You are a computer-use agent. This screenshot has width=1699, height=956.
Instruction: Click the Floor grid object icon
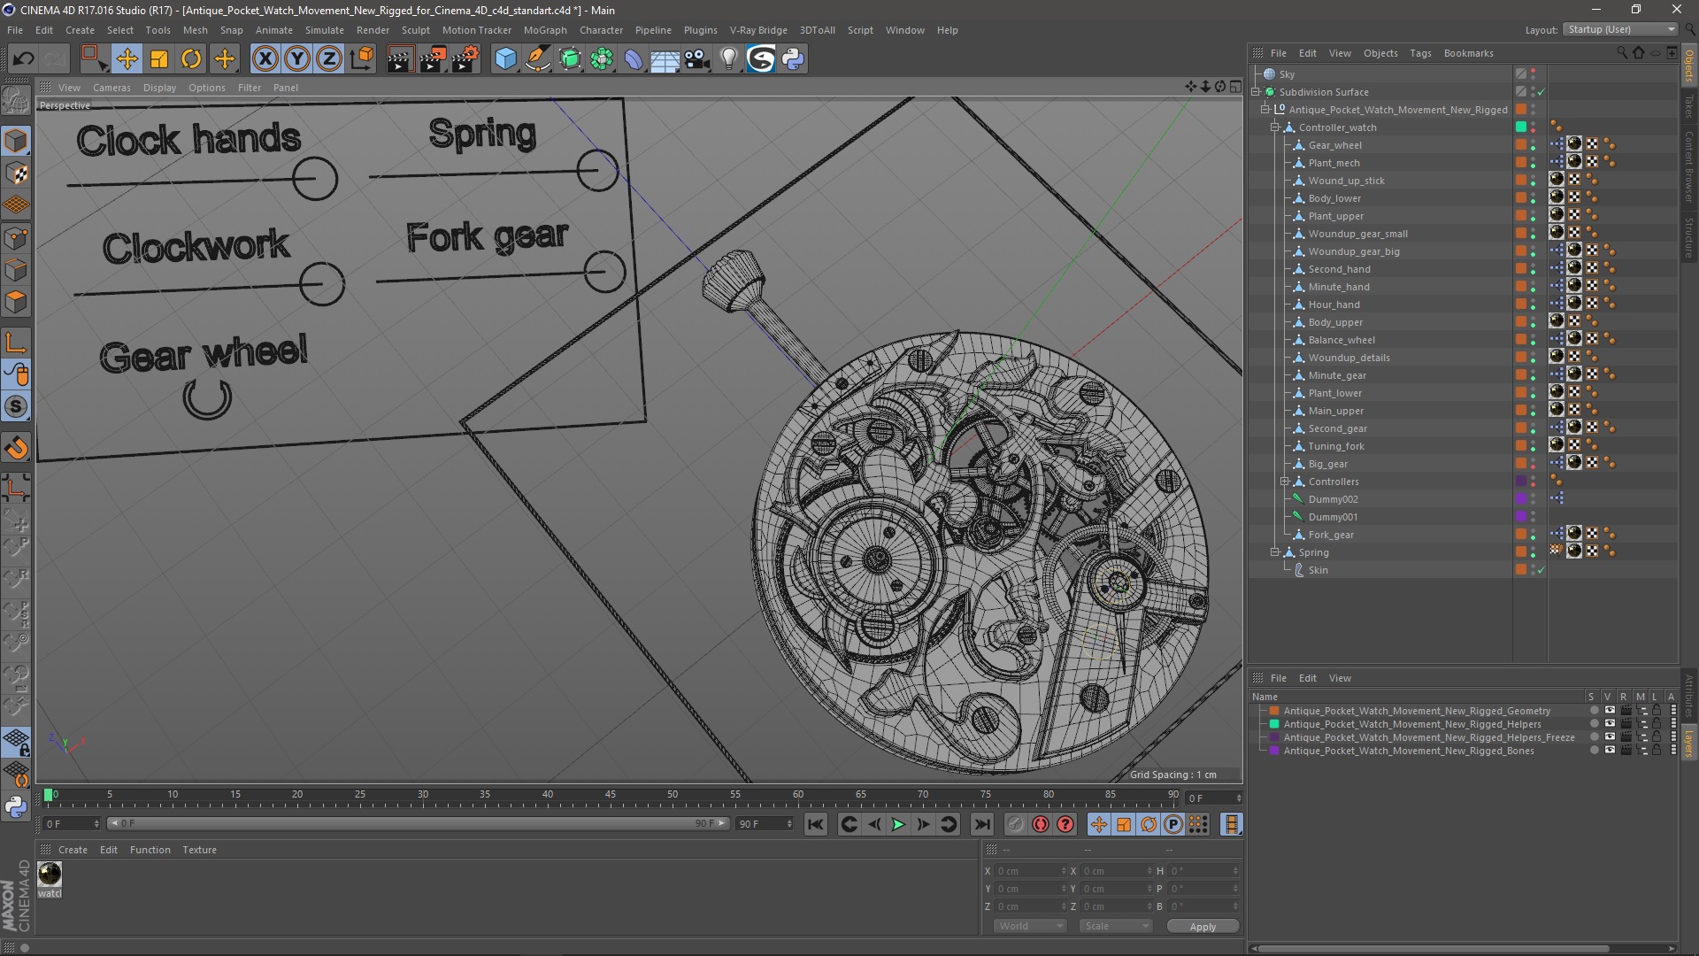click(665, 58)
